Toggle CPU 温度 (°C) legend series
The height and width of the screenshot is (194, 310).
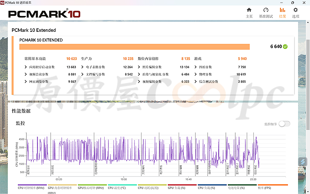pyautogui.click(x=122, y=187)
